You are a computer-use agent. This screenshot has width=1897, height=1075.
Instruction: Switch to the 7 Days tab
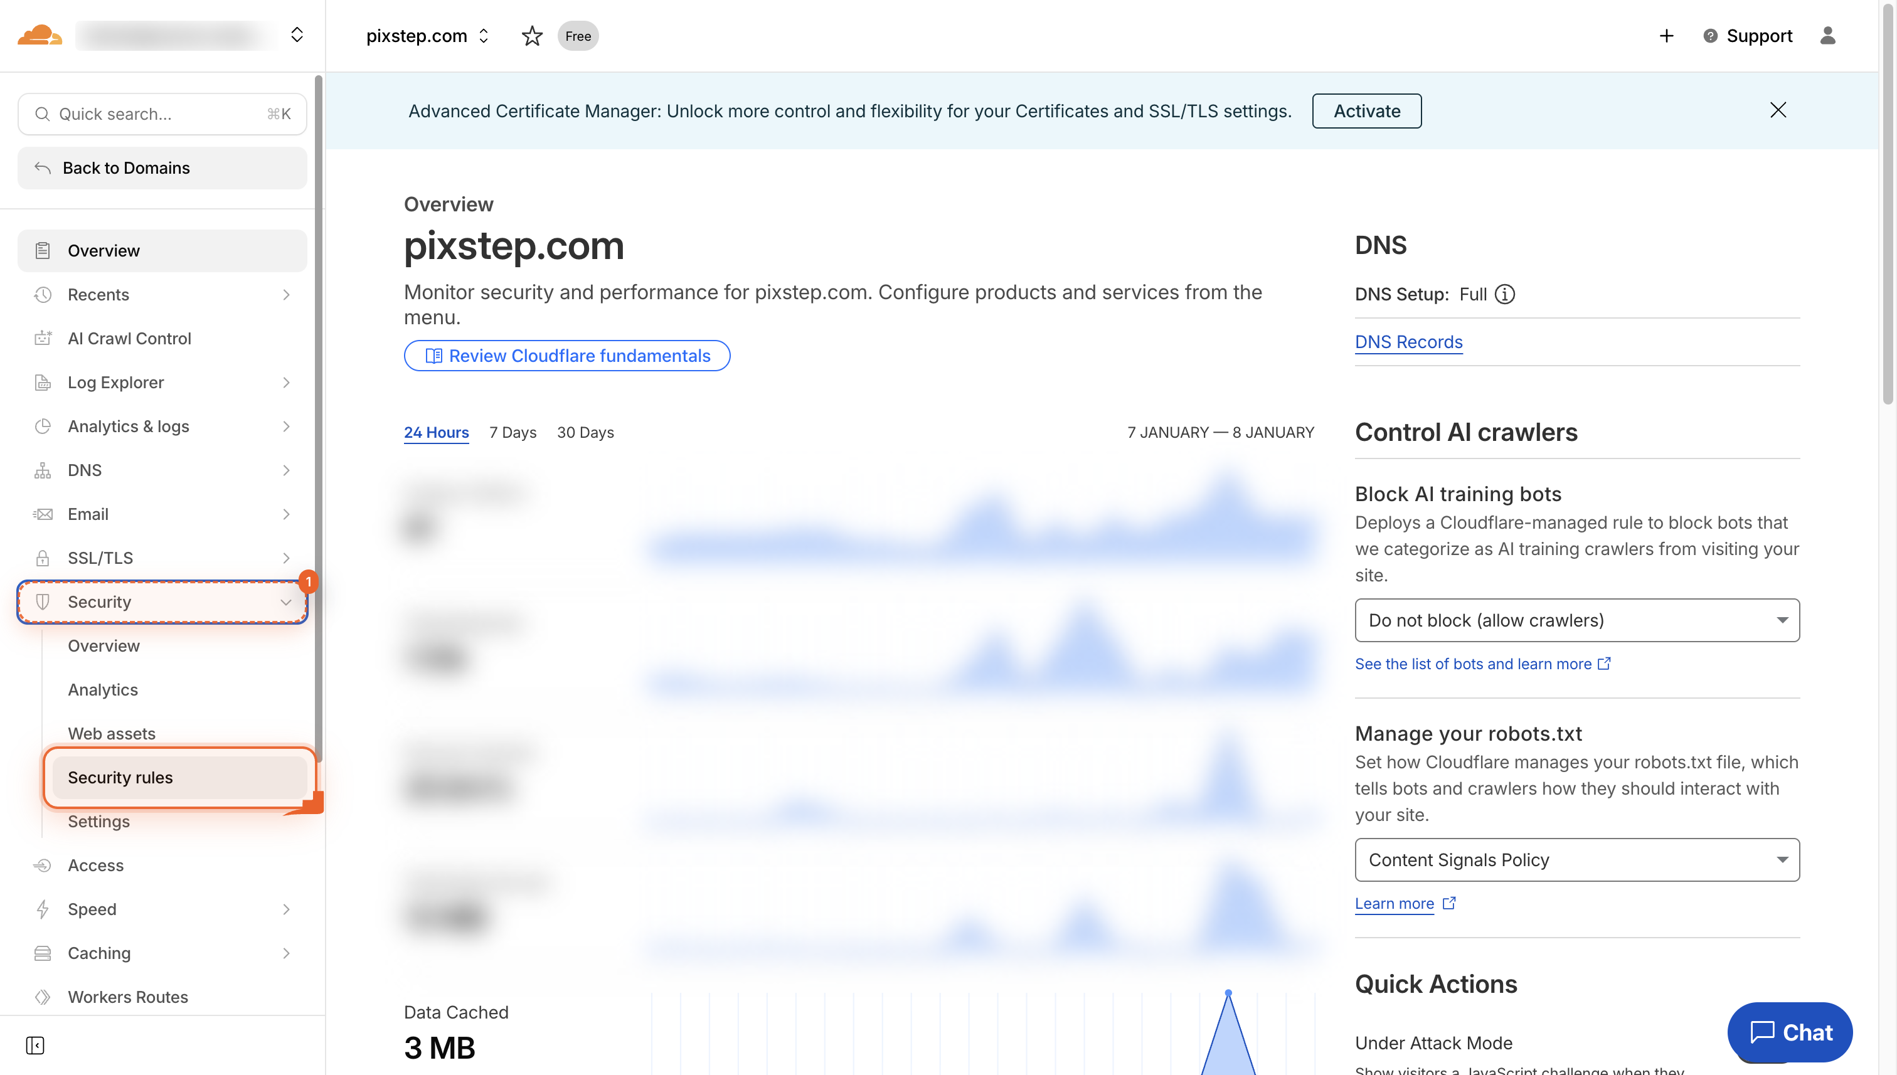[512, 433]
